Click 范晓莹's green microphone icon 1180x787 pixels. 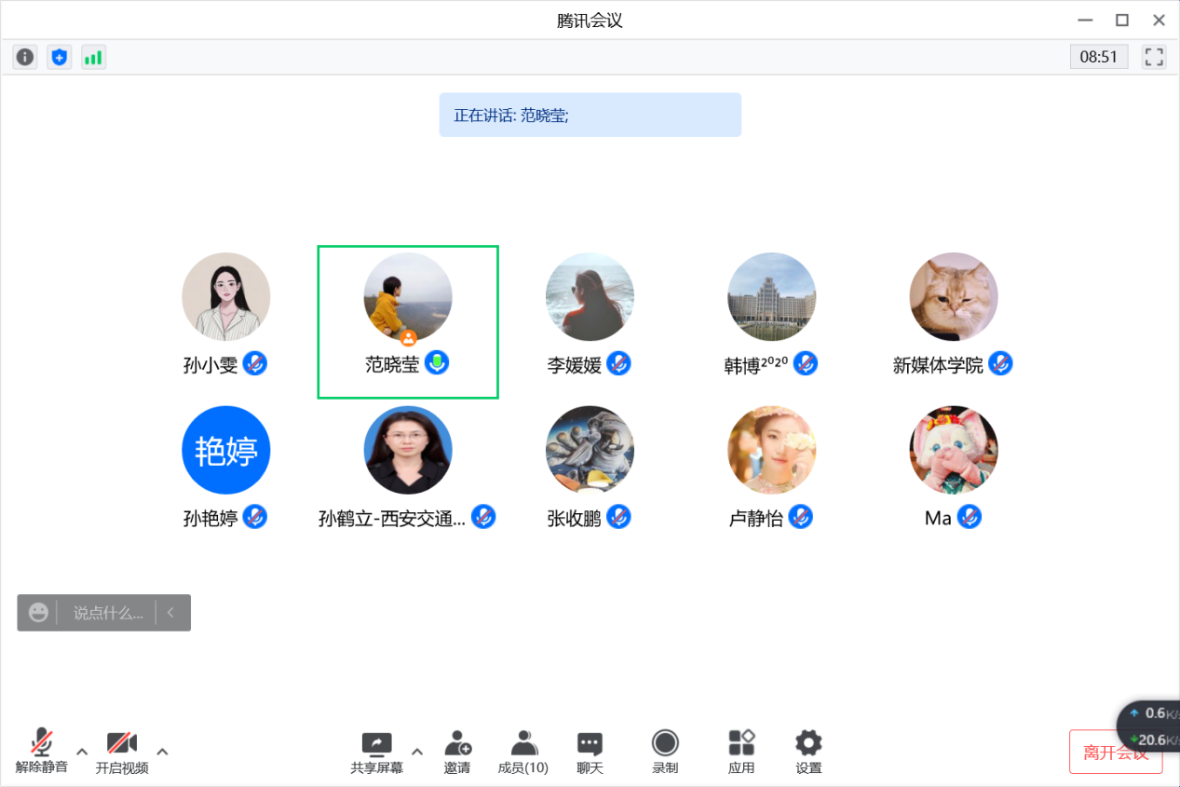(x=437, y=363)
